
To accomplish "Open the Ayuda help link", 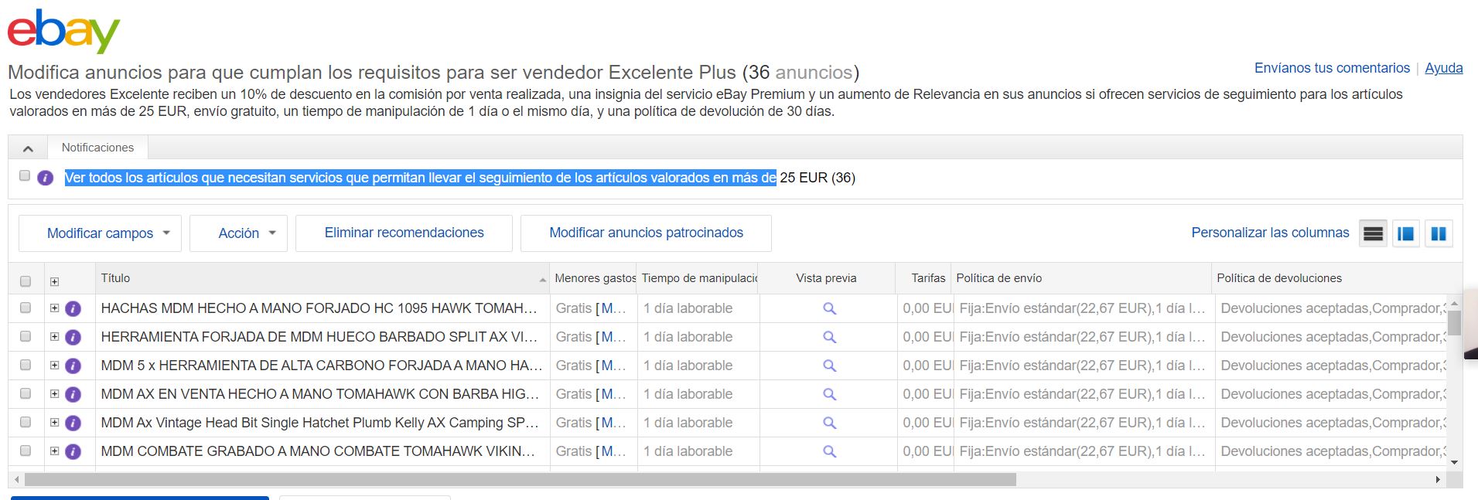I will click(x=1443, y=68).
